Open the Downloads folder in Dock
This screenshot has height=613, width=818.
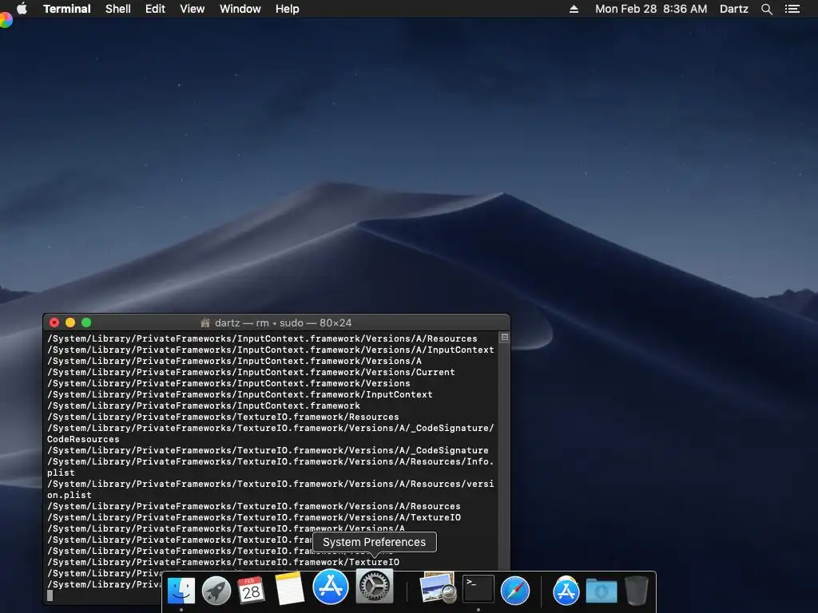[x=601, y=591]
